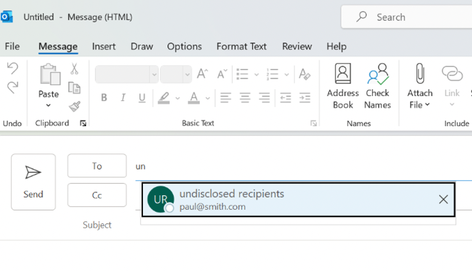
Task: Click the Cut scissors icon
Action: 74,69
